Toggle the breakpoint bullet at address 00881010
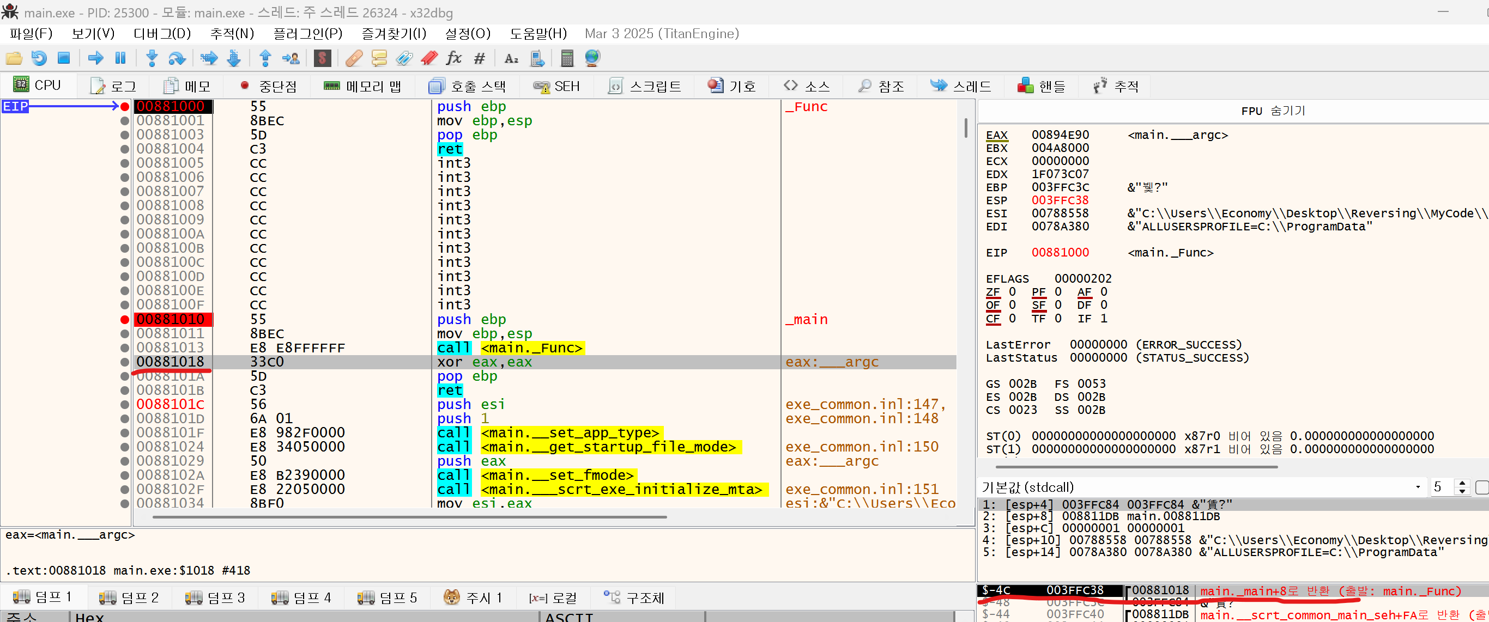This screenshot has width=1489, height=622. point(125,319)
